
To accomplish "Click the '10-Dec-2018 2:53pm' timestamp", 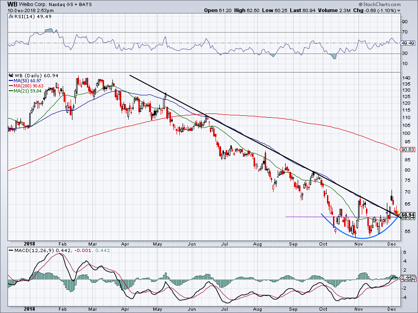I will [x=30, y=11].
